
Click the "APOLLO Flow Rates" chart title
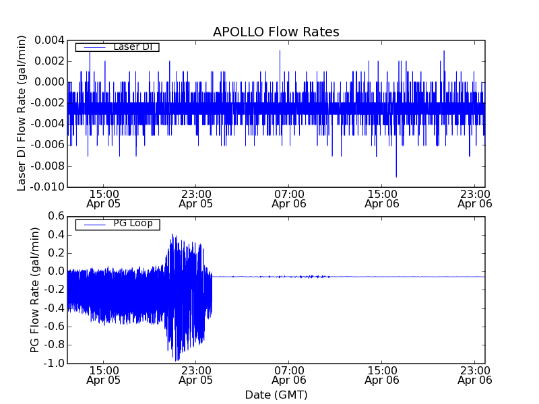point(276,32)
